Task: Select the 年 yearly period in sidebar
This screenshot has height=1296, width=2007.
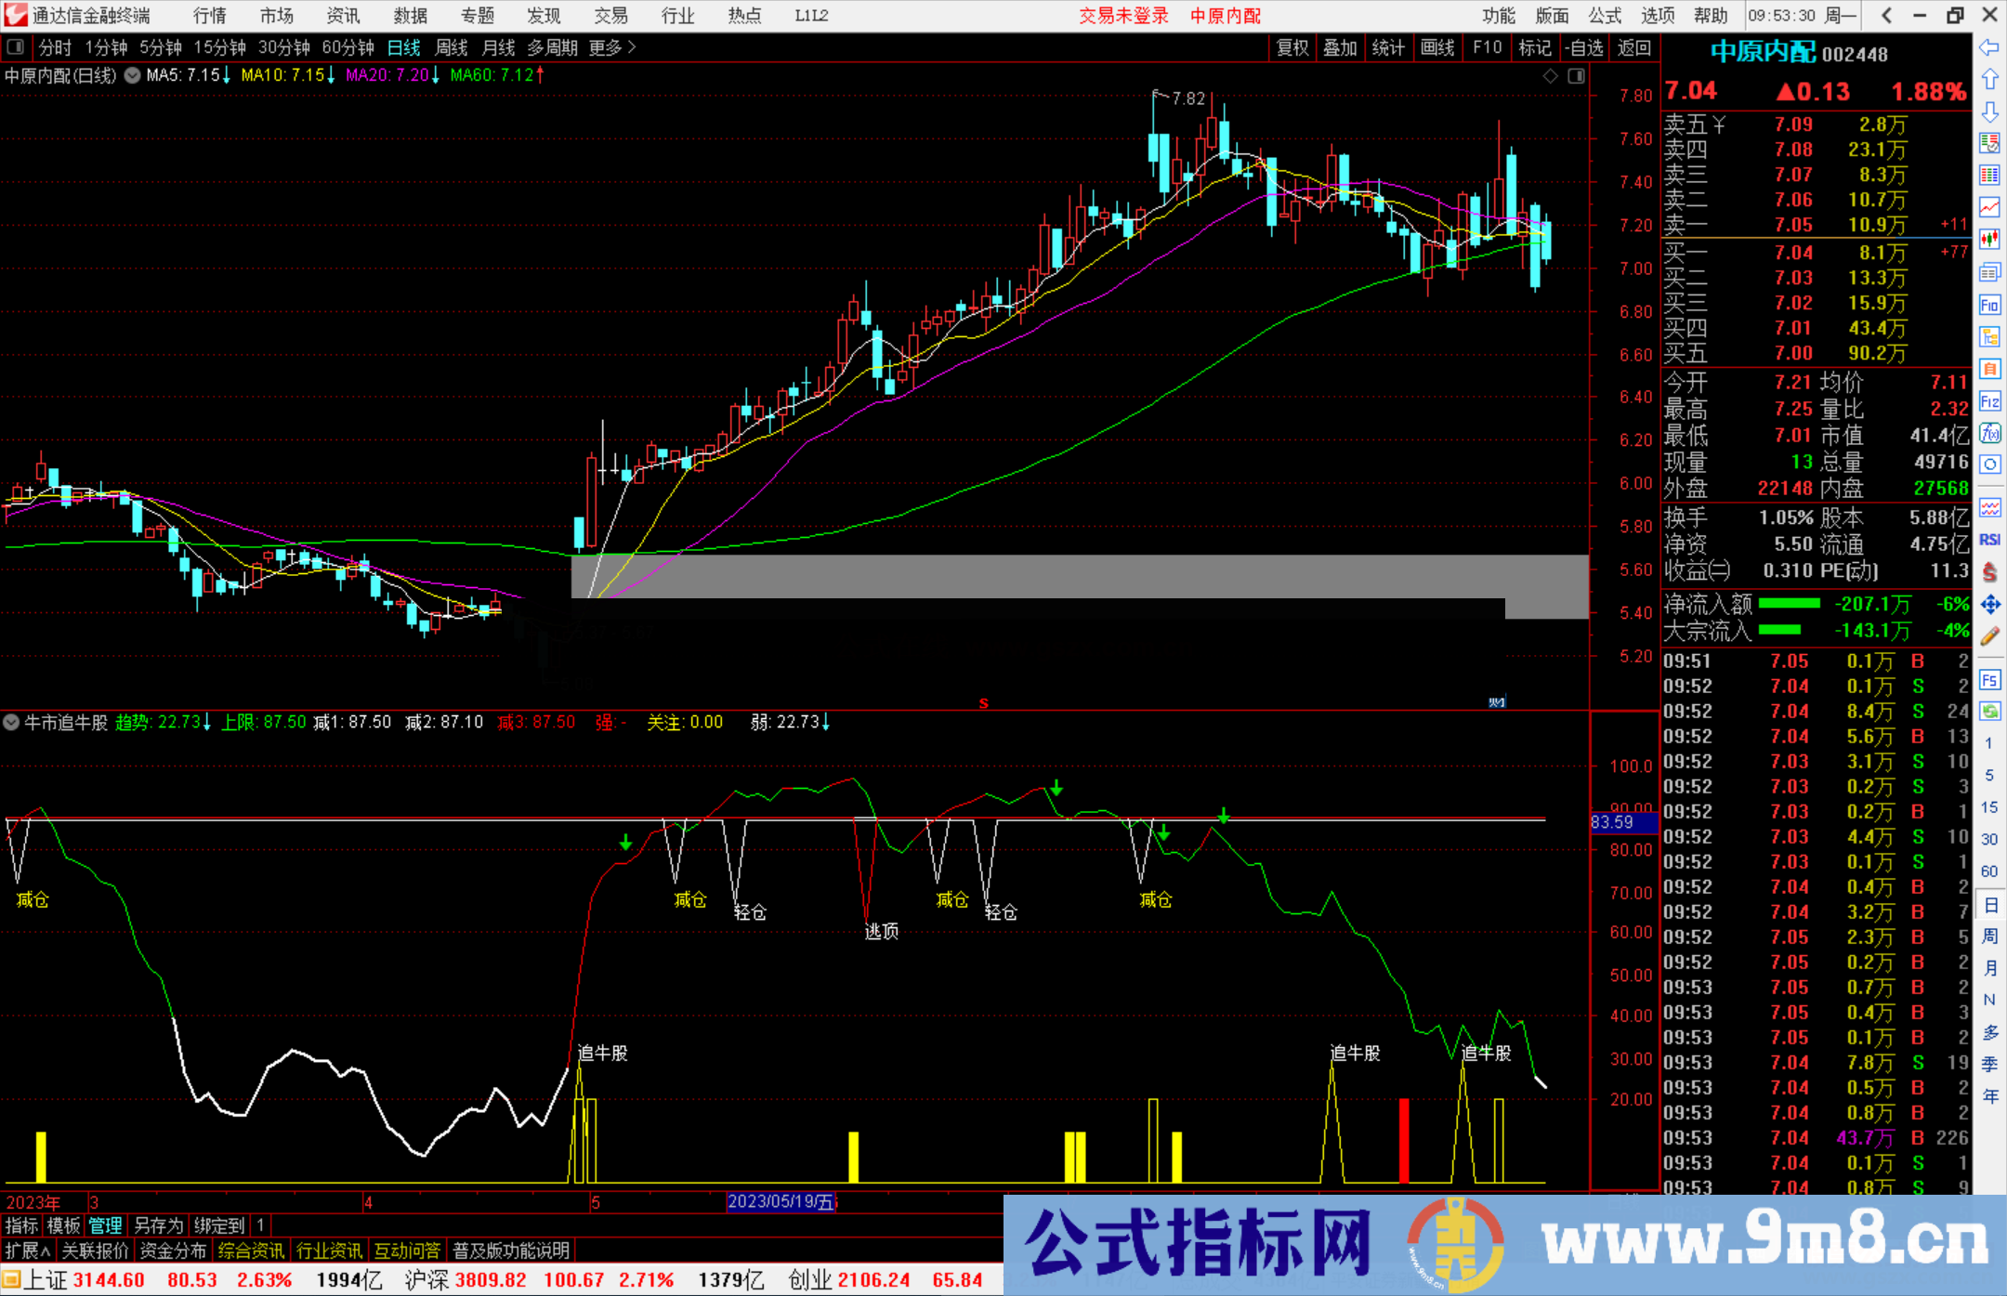Action: (1989, 1096)
